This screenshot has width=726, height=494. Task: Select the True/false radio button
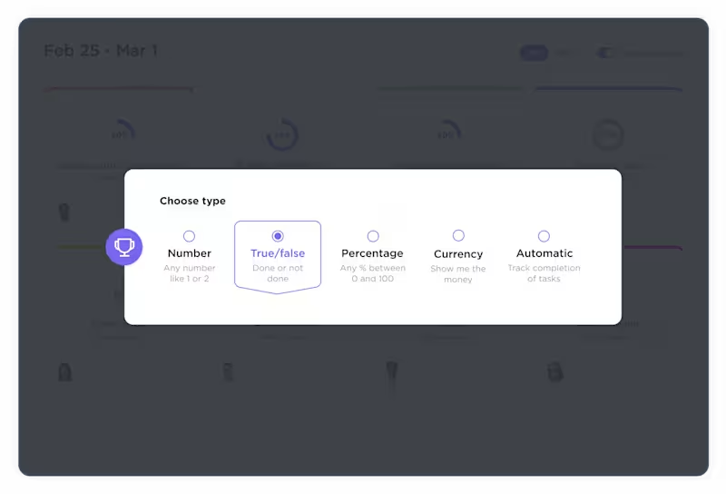pos(278,236)
